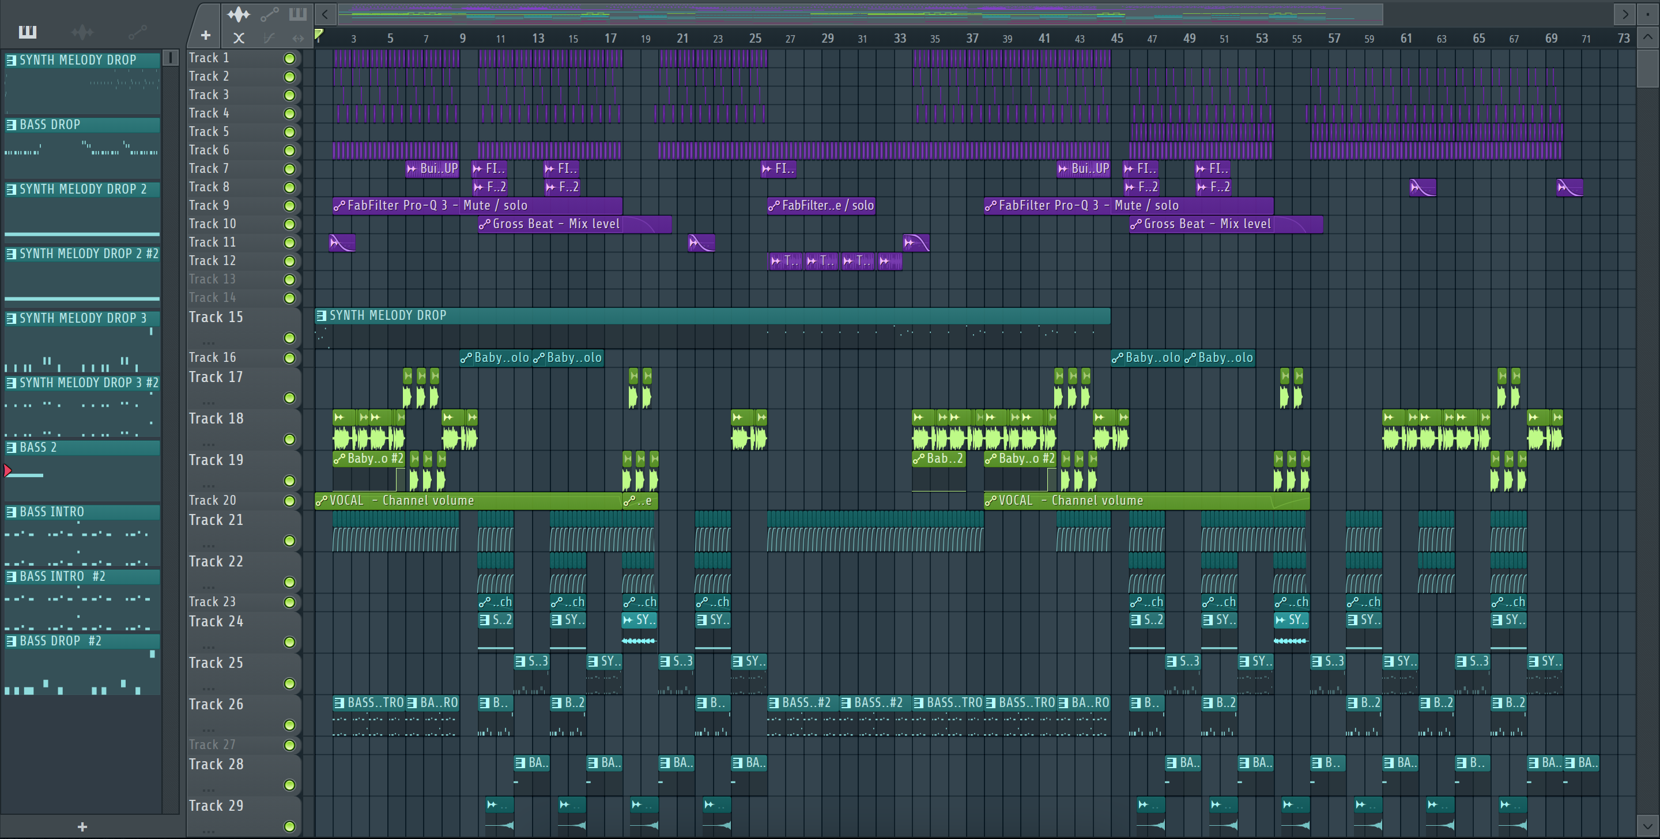Click the pattern icon of BASS INTRO in picker
This screenshot has width=1660, height=839.
coord(11,512)
